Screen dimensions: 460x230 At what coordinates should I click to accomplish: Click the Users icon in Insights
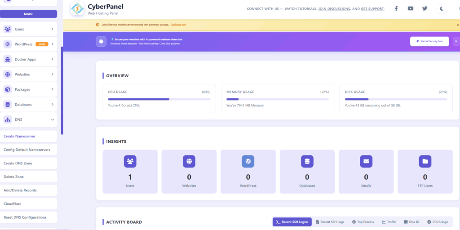point(130,161)
